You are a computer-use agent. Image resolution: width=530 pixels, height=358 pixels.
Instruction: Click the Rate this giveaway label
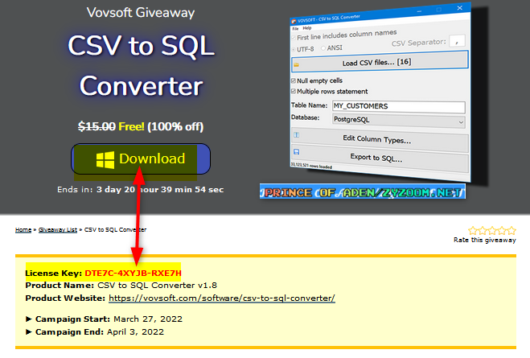[x=485, y=240]
